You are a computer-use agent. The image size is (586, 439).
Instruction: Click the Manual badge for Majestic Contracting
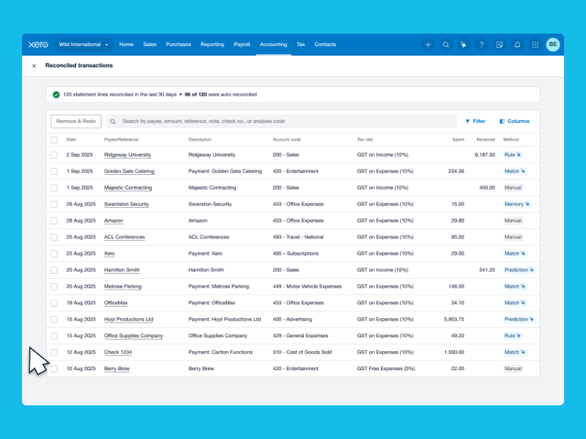click(x=513, y=187)
